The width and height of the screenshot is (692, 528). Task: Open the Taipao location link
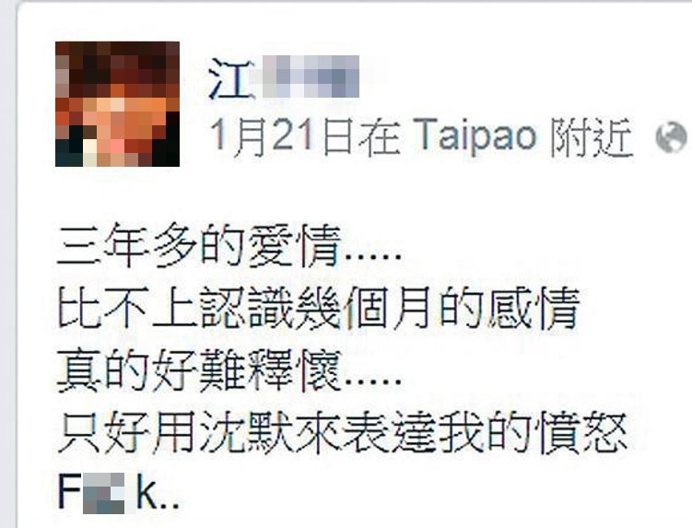tap(475, 136)
